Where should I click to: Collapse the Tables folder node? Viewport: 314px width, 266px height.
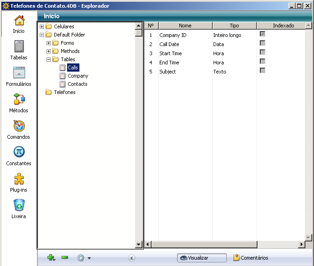coord(49,59)
